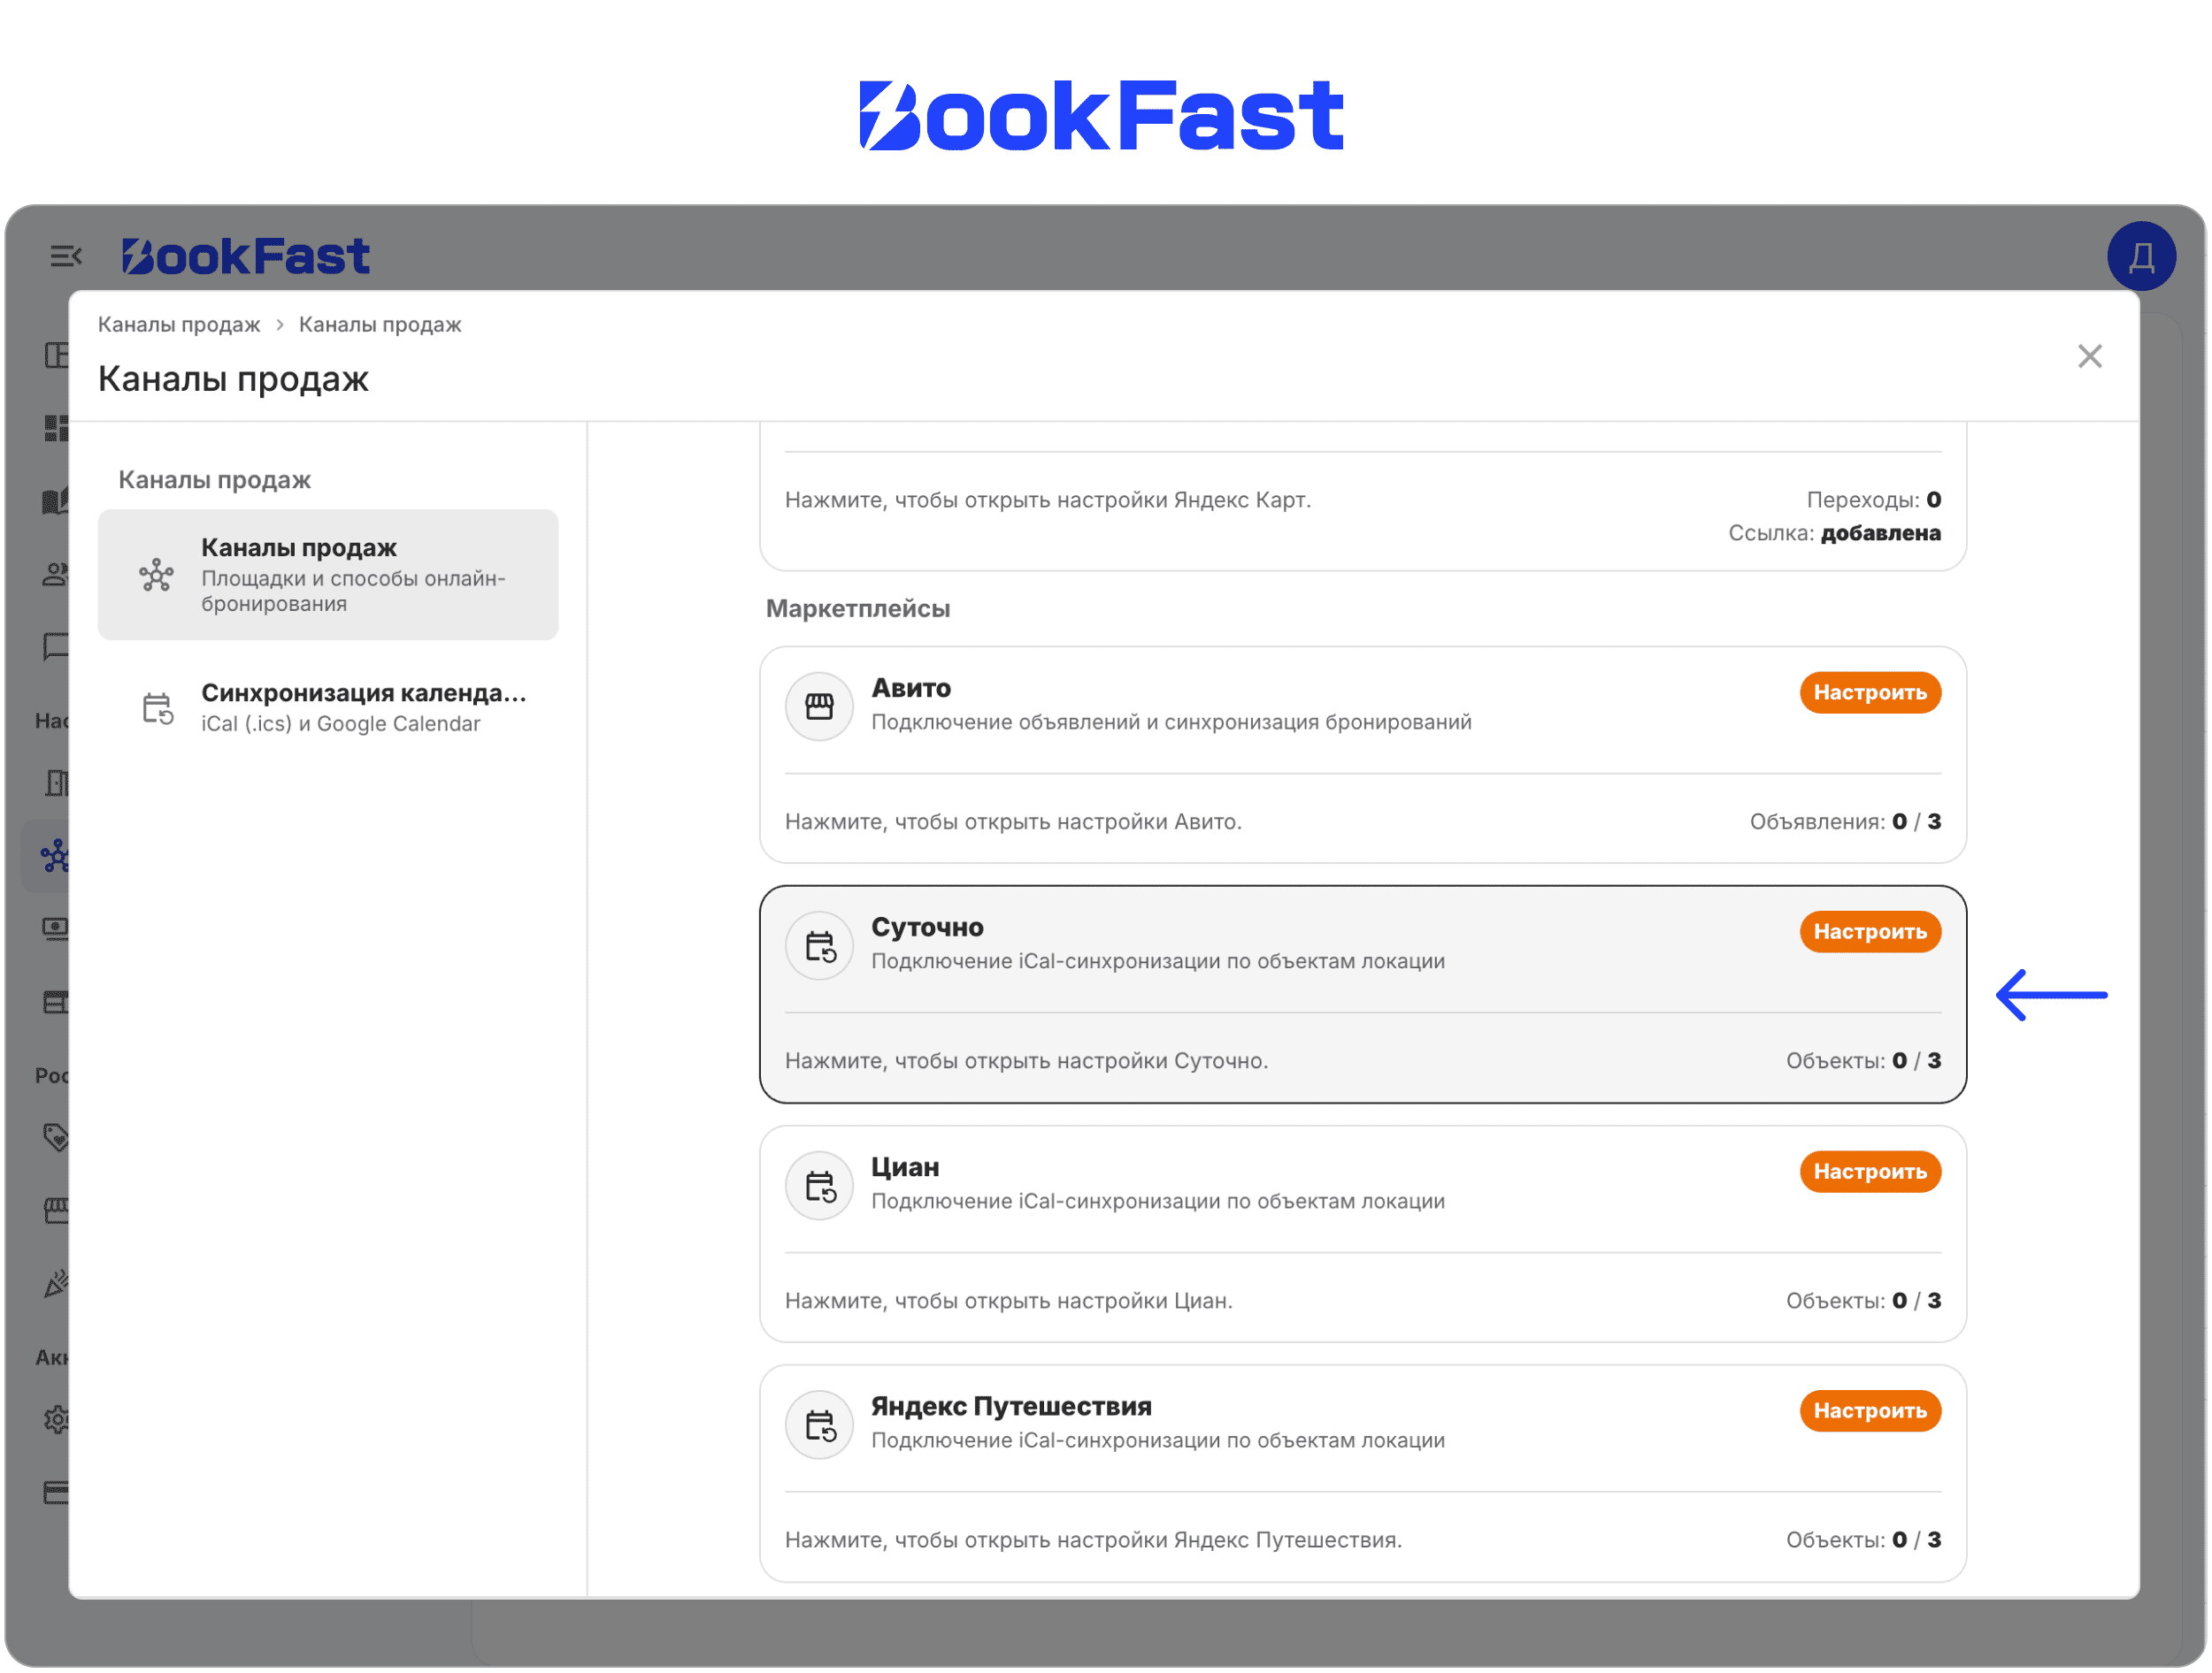Click table rows icon below monitor icon
This screenshot has width=2212, height=1673.
tap(56, 1003)
